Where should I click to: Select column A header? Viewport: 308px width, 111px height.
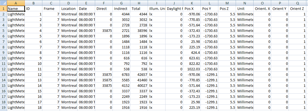16,3
